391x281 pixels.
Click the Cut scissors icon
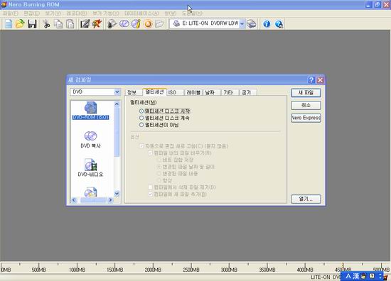coord(46,24)
